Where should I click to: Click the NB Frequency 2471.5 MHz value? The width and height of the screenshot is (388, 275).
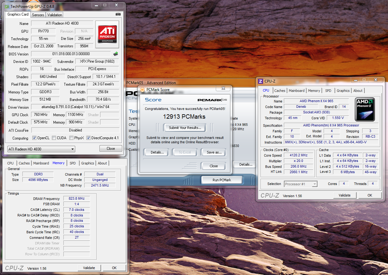(100, 185)
